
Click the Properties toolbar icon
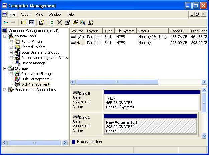click(x=67, y=22)
